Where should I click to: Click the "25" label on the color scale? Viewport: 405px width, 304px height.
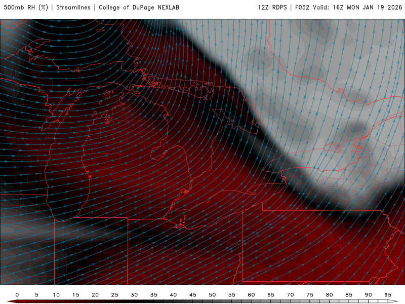(115, 295)
